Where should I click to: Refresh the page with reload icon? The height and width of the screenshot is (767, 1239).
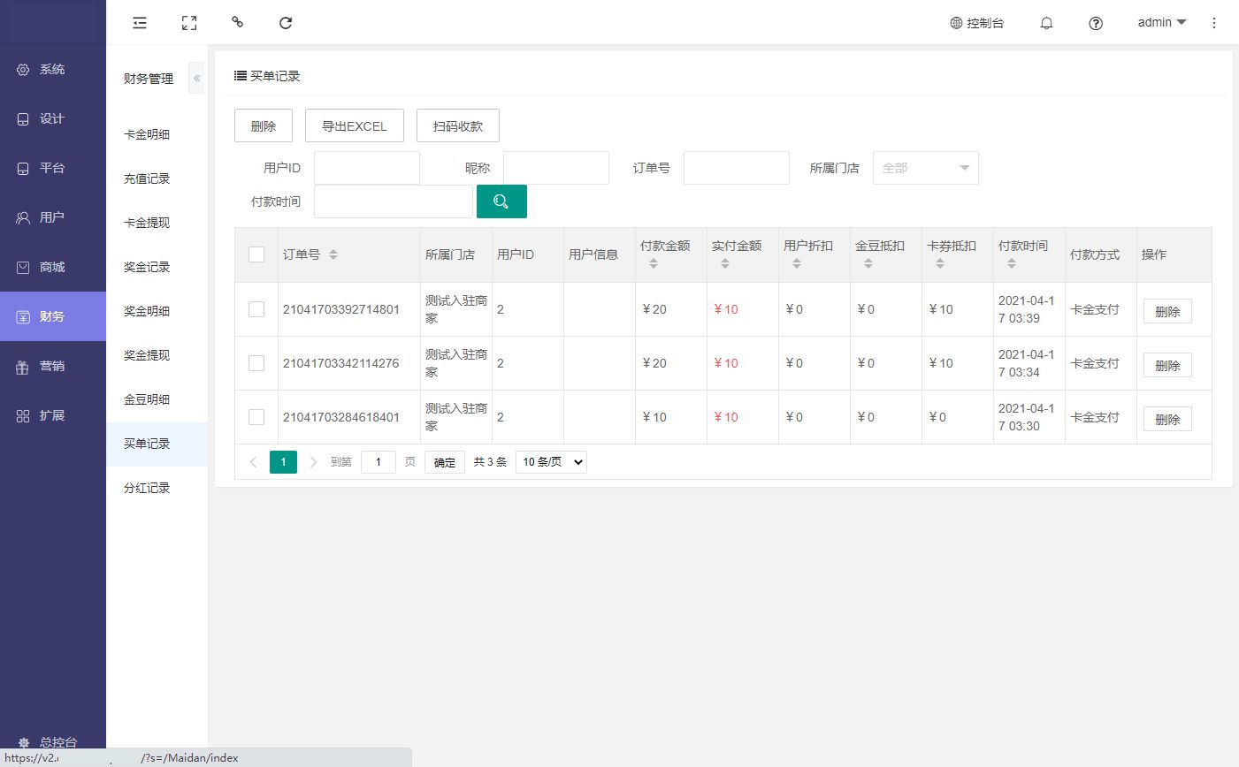coord(286,23)
